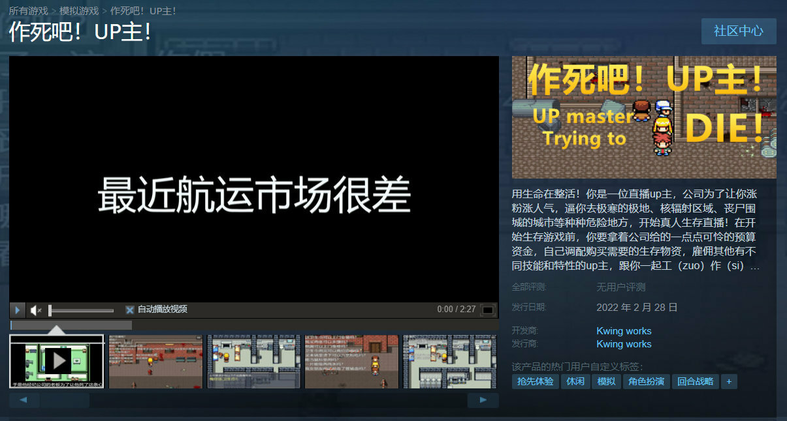The height and width of the screenshot is (421, 787).
Task: Click the 作死吧！UP主！ breadcrumb link
Action: pyautogui.click(x=143, y=11)
